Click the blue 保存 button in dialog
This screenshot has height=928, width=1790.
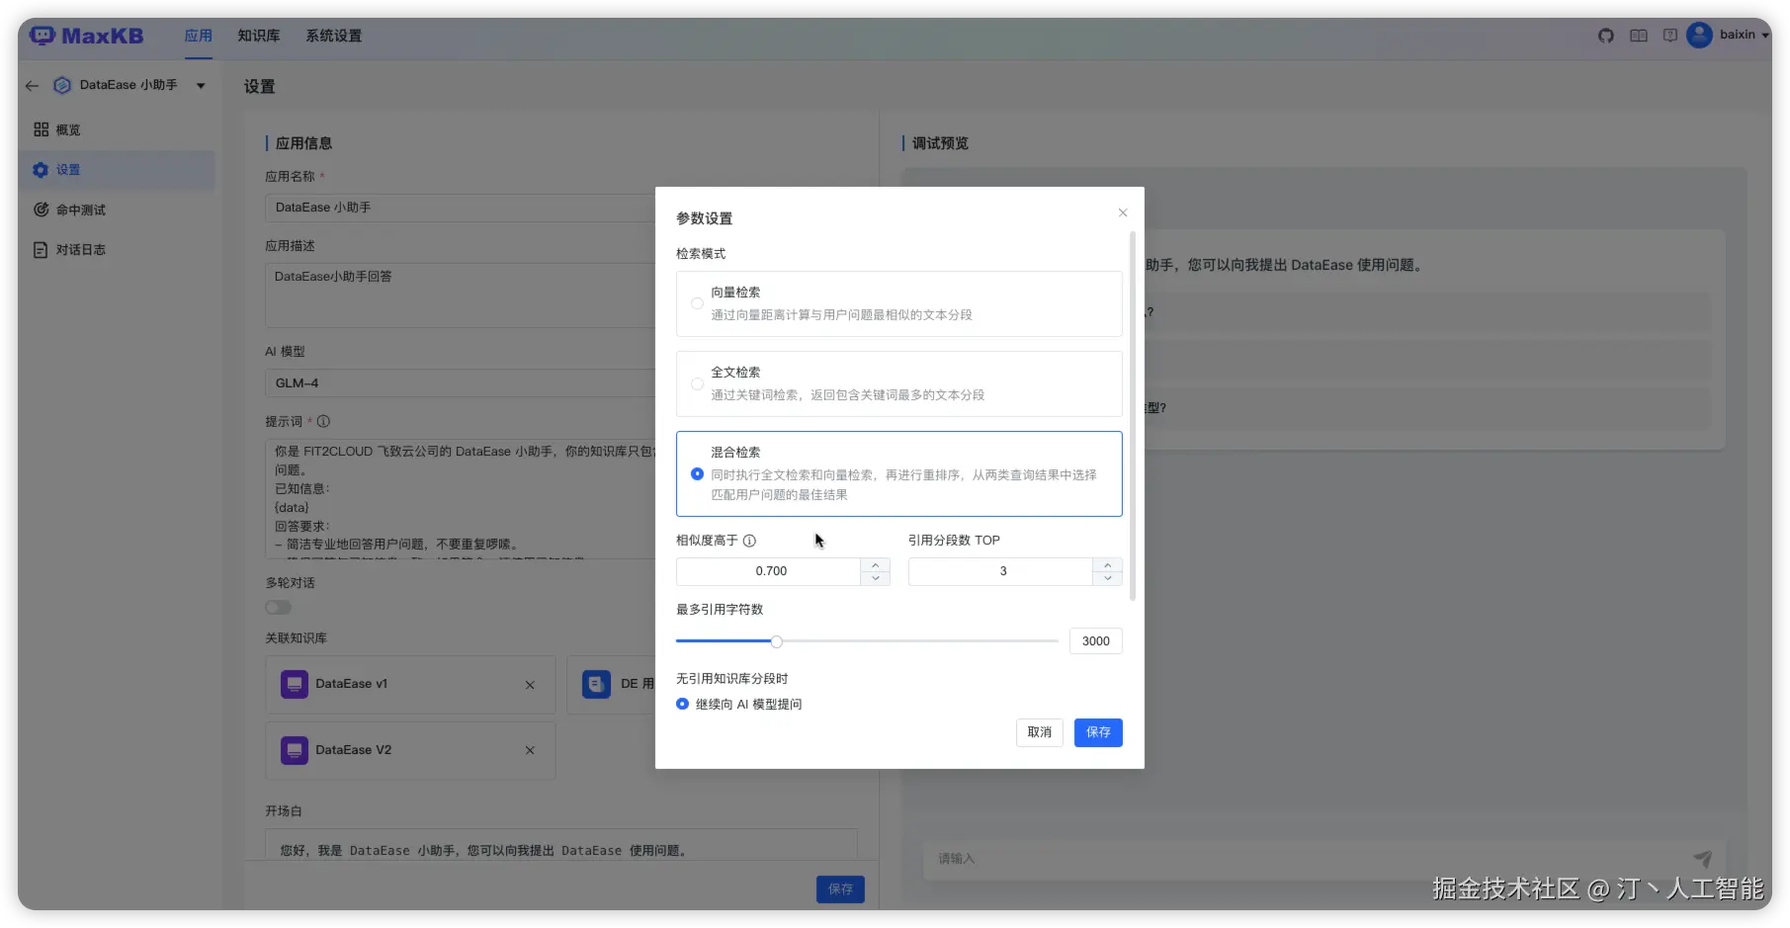[1098, 732]
